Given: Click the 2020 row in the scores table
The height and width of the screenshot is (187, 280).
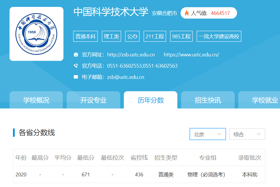Looking at the screenshot, I should coord(21,175).
